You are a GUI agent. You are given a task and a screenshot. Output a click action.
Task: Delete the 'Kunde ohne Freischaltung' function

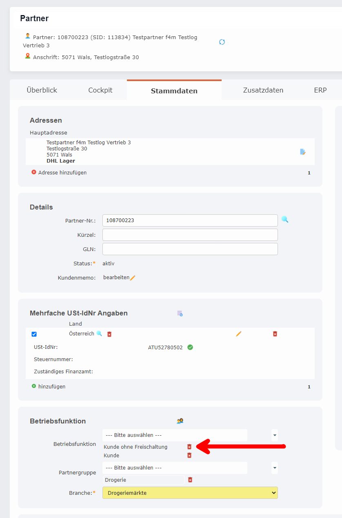point(189,447)
